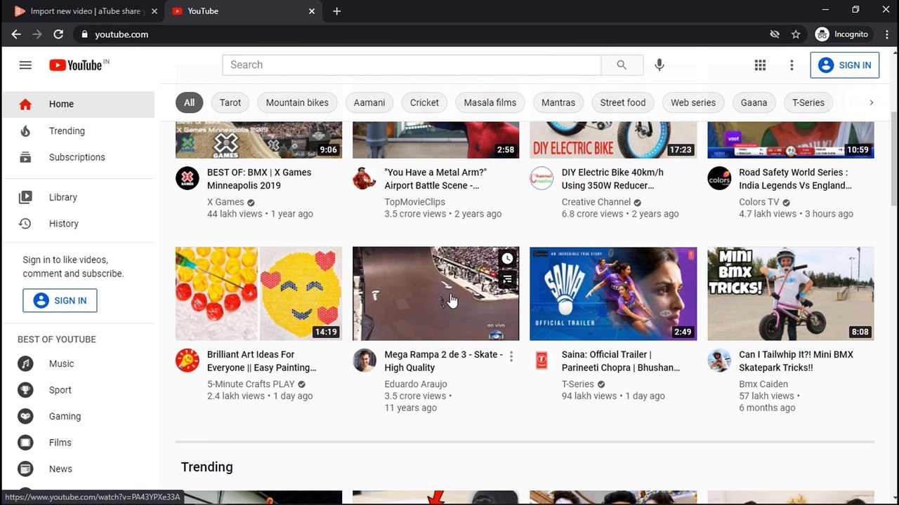The height and width of the screenshot is (505, 899).
Task: Open Mini BMX Tricks thumbnail
Action: (791, 293)
